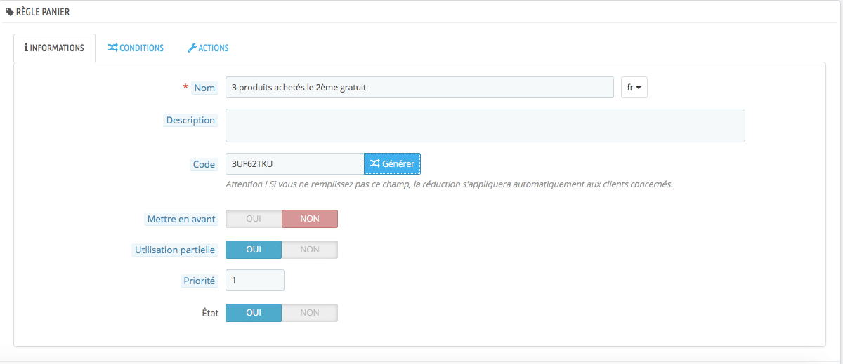This screenshot has height=364, width=843.
Task: Click the wrench icon on Actions tab
Action: tap(192, 48)
